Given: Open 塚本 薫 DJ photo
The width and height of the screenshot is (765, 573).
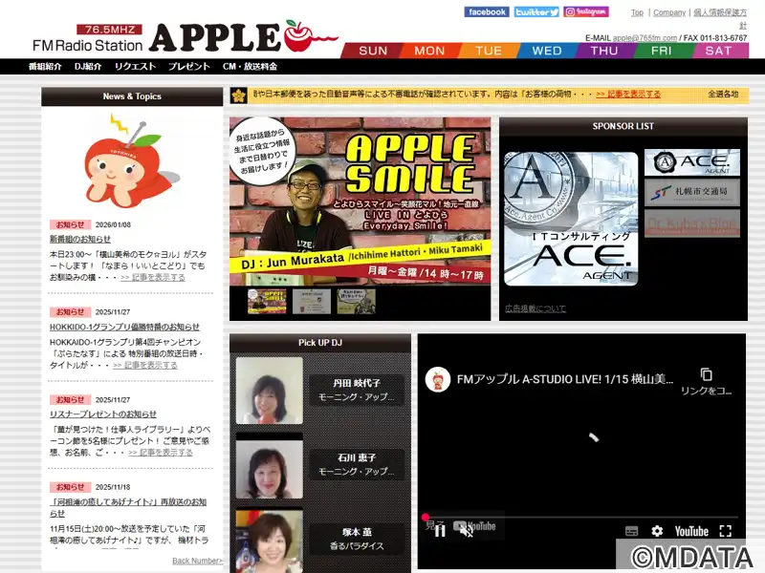Looking at the screenshot, I should tap(270, 541).
